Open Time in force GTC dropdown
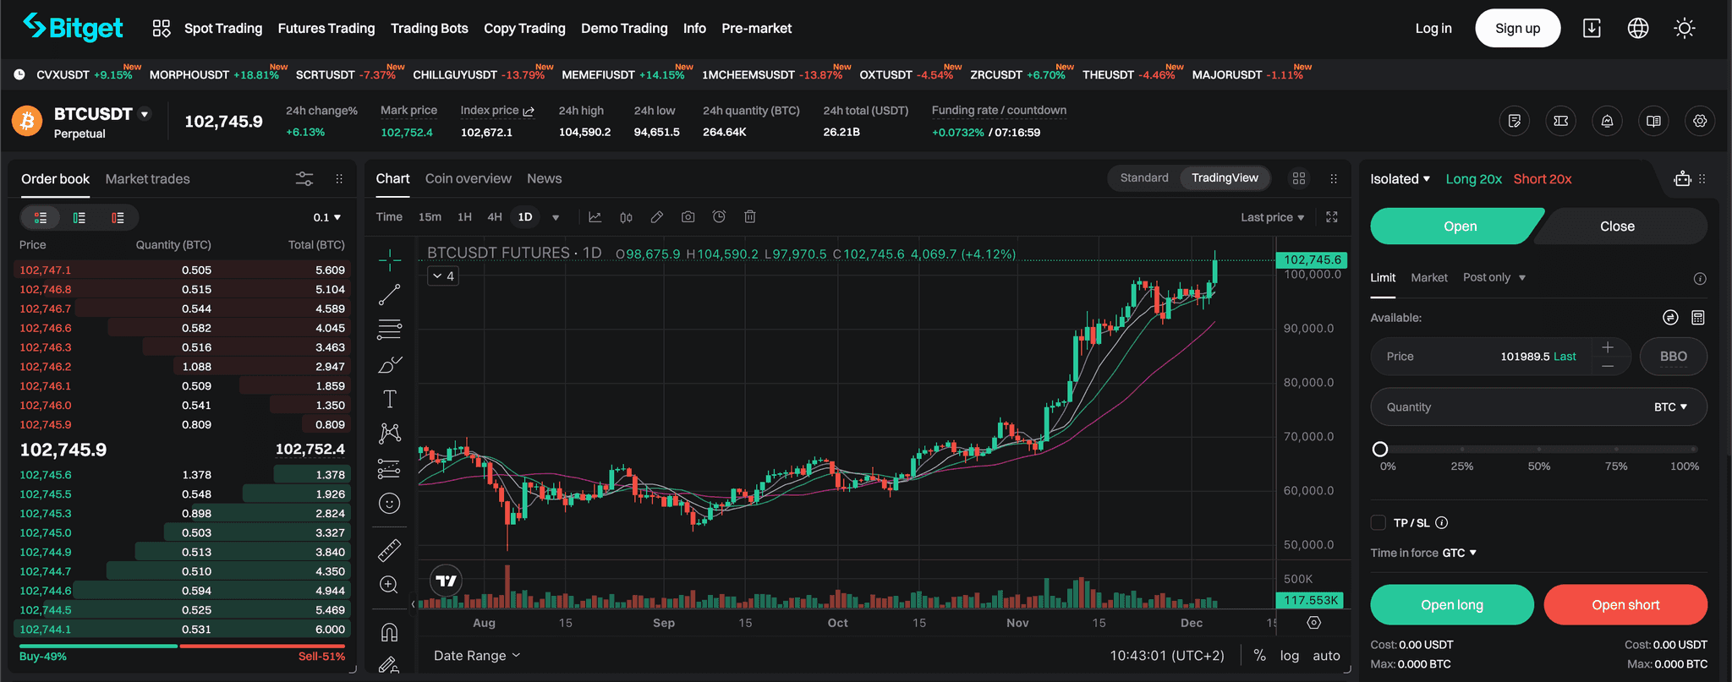Screen dimensions: 1732x682 tap(1459, 553)
